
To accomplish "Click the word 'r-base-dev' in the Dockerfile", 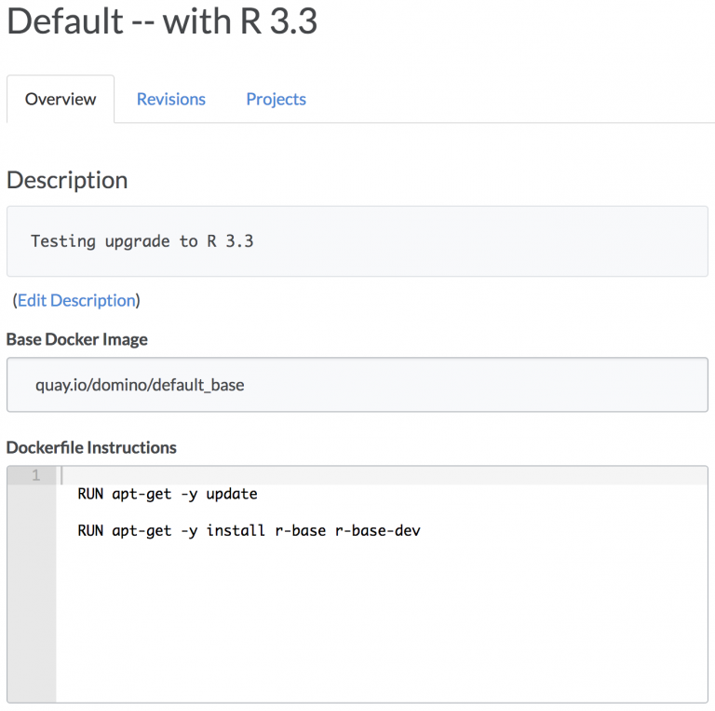I will [x=377, y=531].
